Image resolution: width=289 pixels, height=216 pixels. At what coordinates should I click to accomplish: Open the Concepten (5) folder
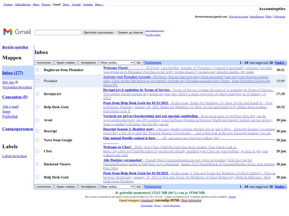tap(15, 97)
